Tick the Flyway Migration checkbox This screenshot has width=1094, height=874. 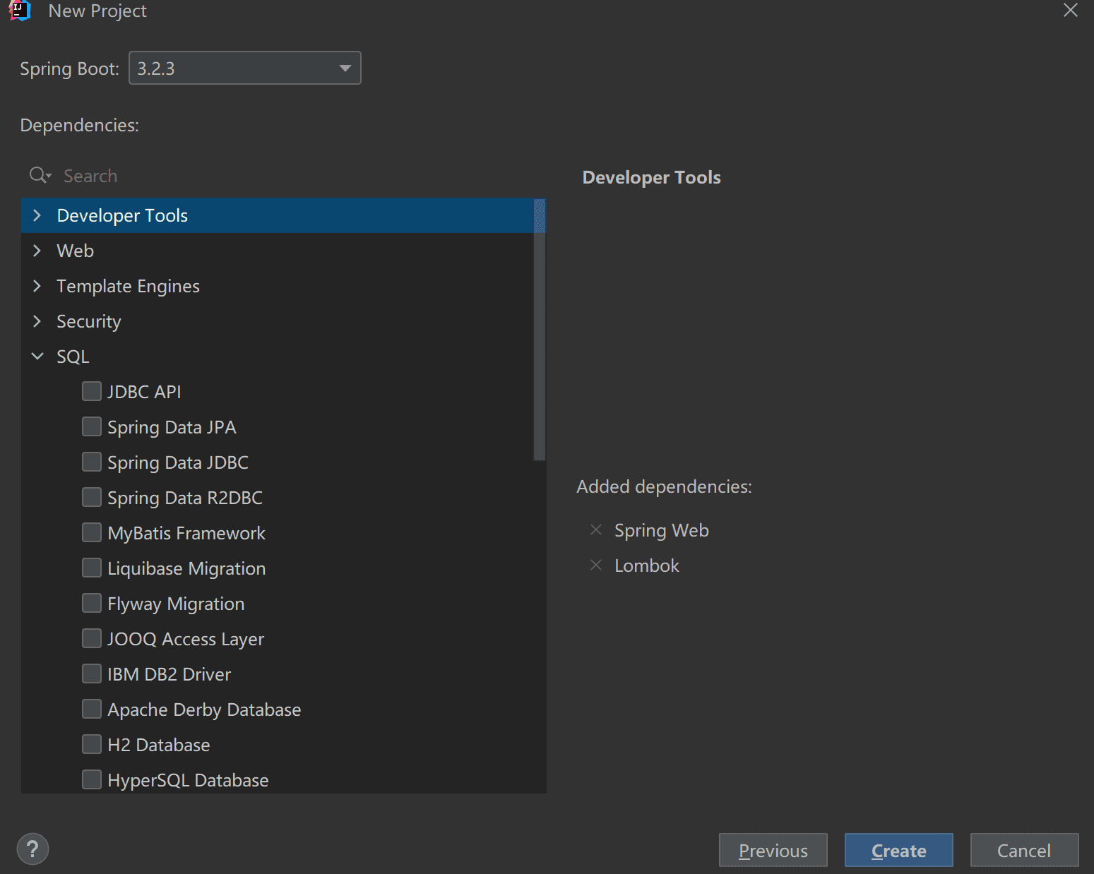point(92,603)
